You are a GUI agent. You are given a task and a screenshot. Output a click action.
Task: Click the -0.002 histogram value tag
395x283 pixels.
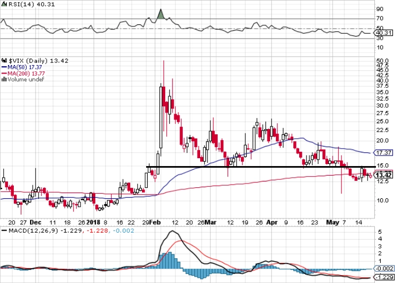coord(384,268)
